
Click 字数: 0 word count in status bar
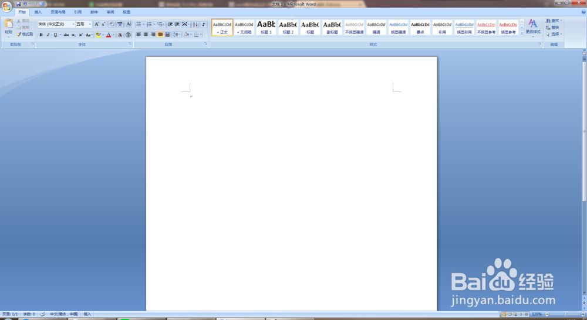[x=29, y=314]
